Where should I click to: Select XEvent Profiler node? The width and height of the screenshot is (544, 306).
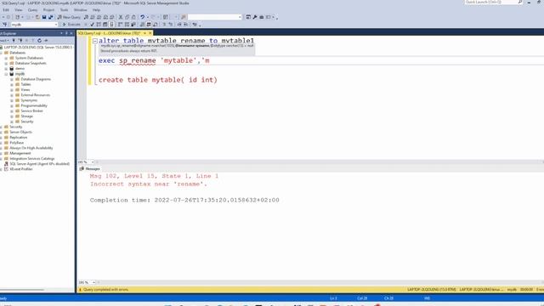click(x=21, y=169)
